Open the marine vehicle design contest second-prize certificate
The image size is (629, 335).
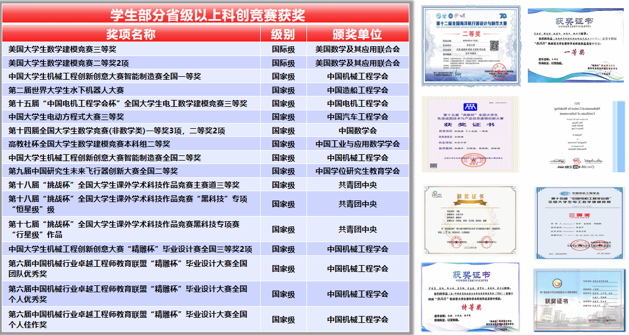coord(471,46)
